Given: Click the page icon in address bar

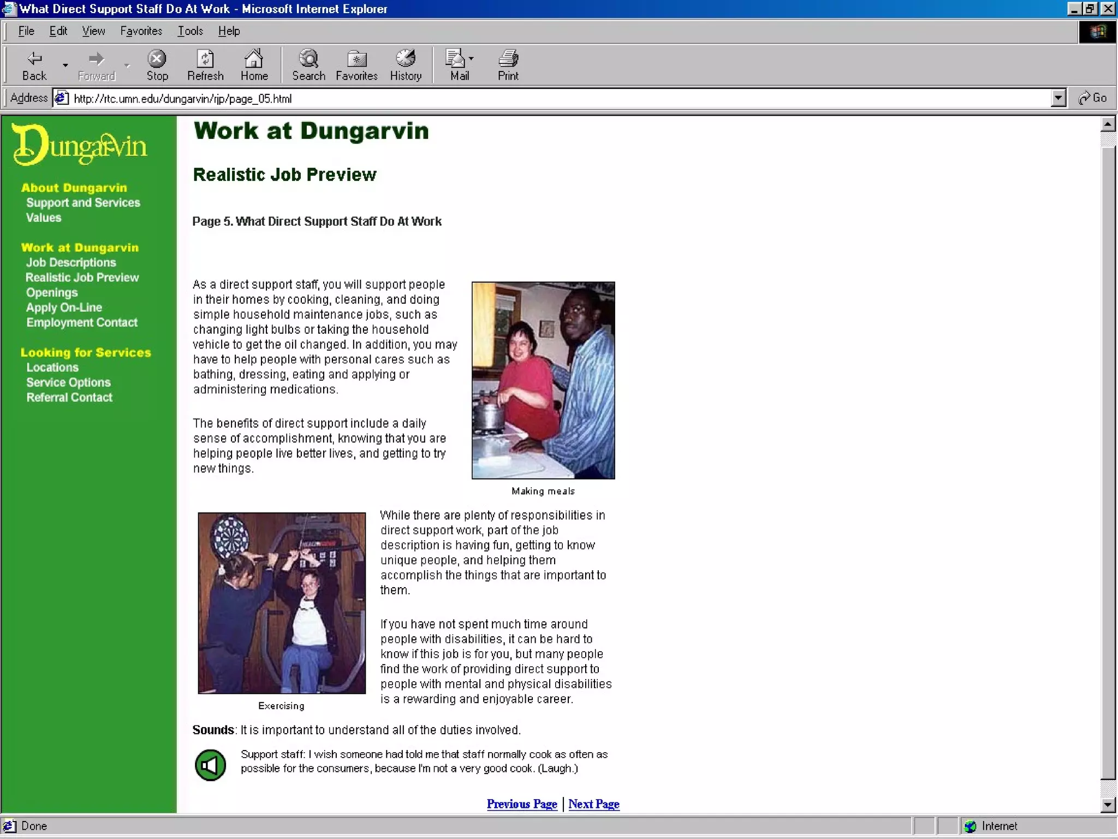Looking at the screenshot, I should [x=62, y=98].
